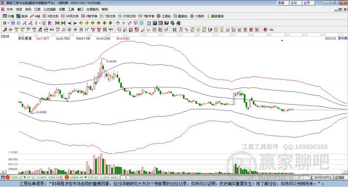
Task: Open 赢家服务 with dollar icon
Action: point(215,16)
